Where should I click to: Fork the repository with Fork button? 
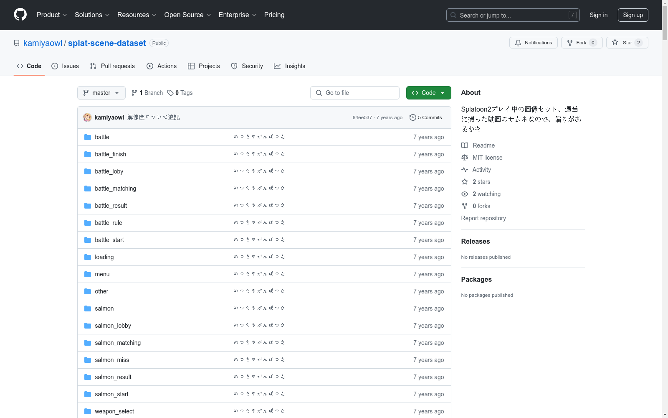[x=582, y=43]
